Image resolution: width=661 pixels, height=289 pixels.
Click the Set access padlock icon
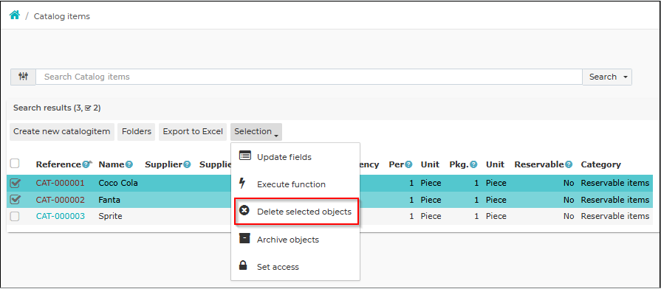[243, 265]
